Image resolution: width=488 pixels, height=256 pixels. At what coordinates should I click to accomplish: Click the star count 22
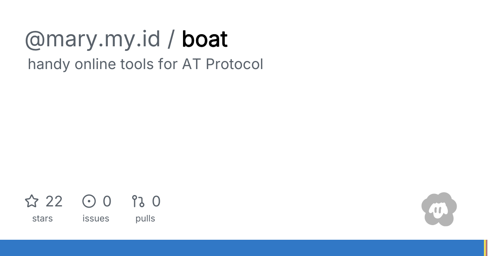point(54,201)
